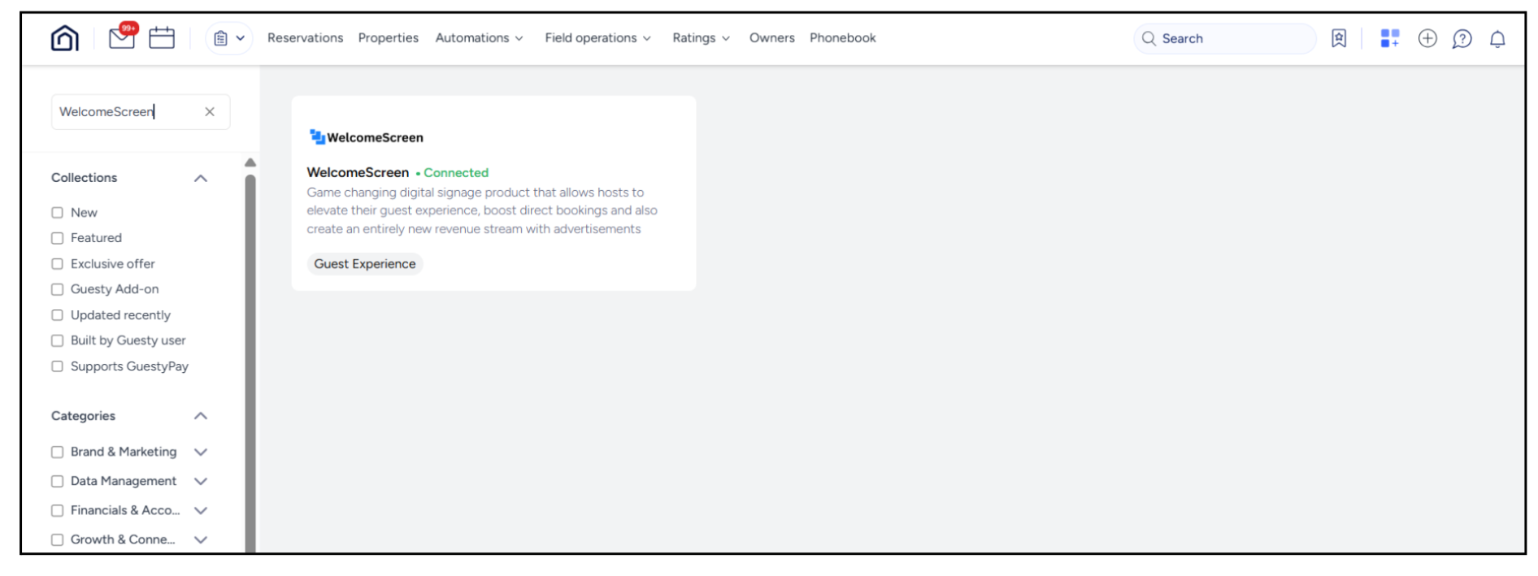Clear the WelcomeScreen search text
The width and height of the screenshot is (1538, 576).
tap(210, 112)
